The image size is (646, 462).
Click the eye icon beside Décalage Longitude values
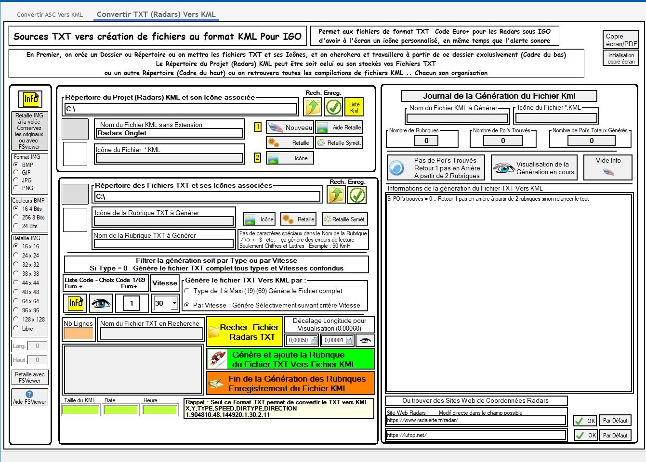tap(365, 340)
